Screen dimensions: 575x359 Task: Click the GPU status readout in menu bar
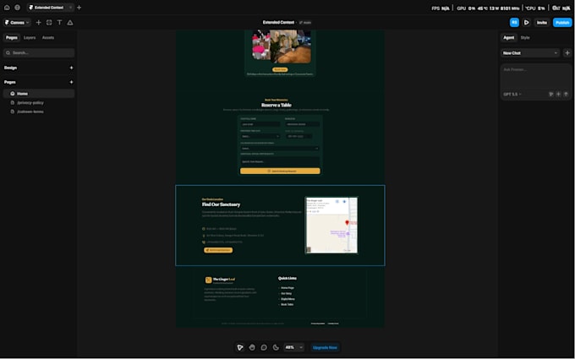pos(488,8)
